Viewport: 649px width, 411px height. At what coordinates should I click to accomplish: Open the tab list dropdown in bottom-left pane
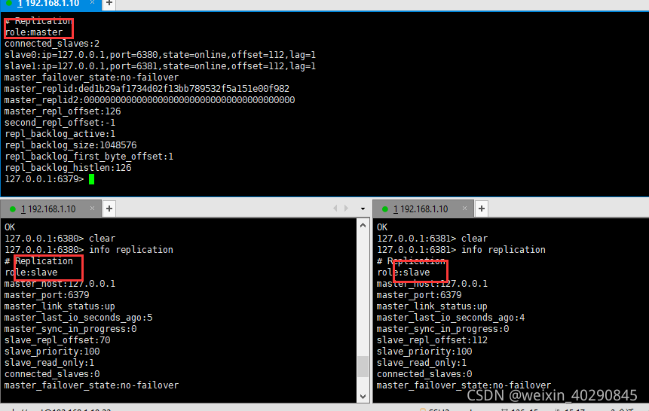click(x=363, y=209)
